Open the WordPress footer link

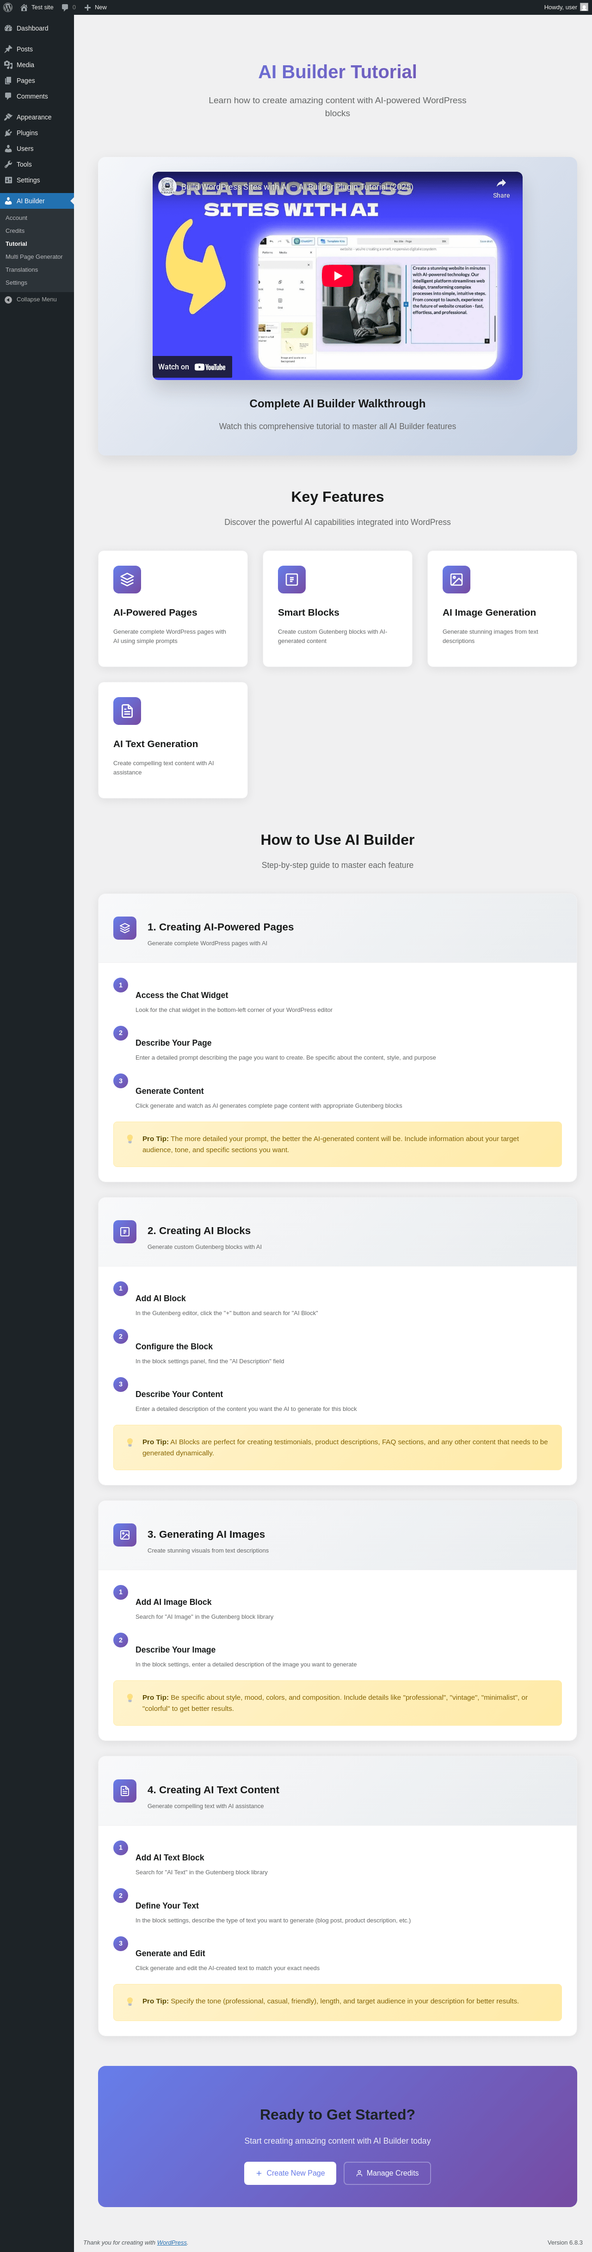171,2242
